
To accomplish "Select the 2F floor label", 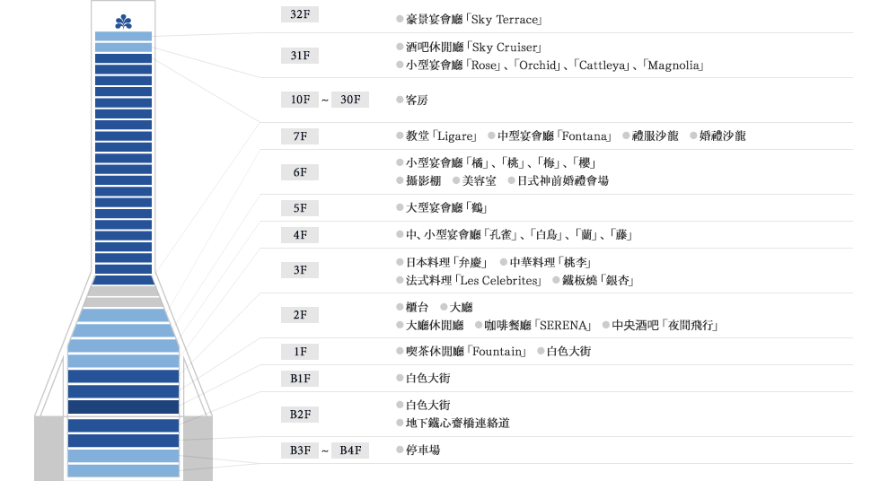I will pos(300,315).
